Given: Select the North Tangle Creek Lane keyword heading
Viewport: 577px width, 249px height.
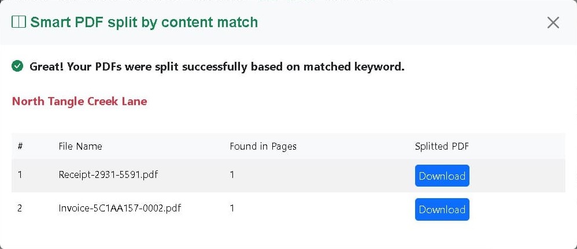Looking at the screenshot, I should tap(79, 101).
